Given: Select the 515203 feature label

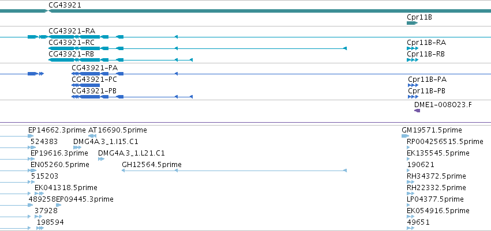Looking at the screenshot, I should point(44,176).
